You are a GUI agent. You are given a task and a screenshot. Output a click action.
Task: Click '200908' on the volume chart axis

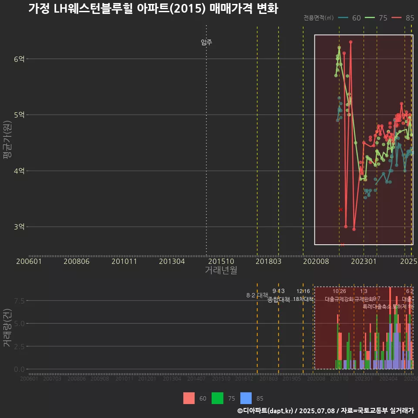(100, 378)
